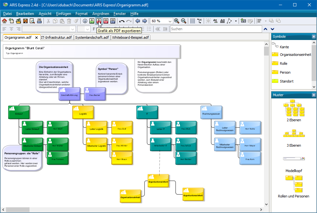Open the Home start page icon

[4, 21]
